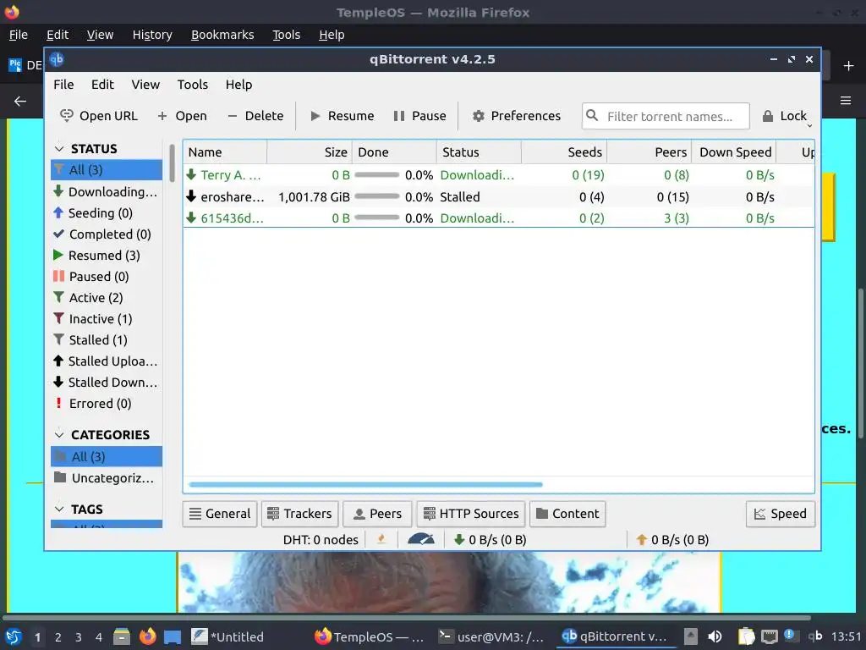Viewport: 866px width, 650px height.
Task: Click the sidebar vertical scrollbar
Action: point(172,163)
